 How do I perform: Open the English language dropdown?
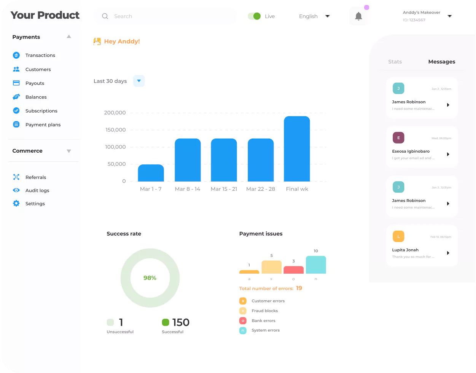click(314, 16)
